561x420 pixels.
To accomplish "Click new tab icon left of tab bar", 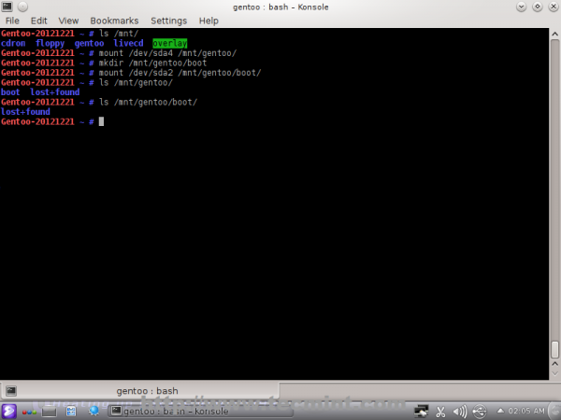I will click(11, 390).
